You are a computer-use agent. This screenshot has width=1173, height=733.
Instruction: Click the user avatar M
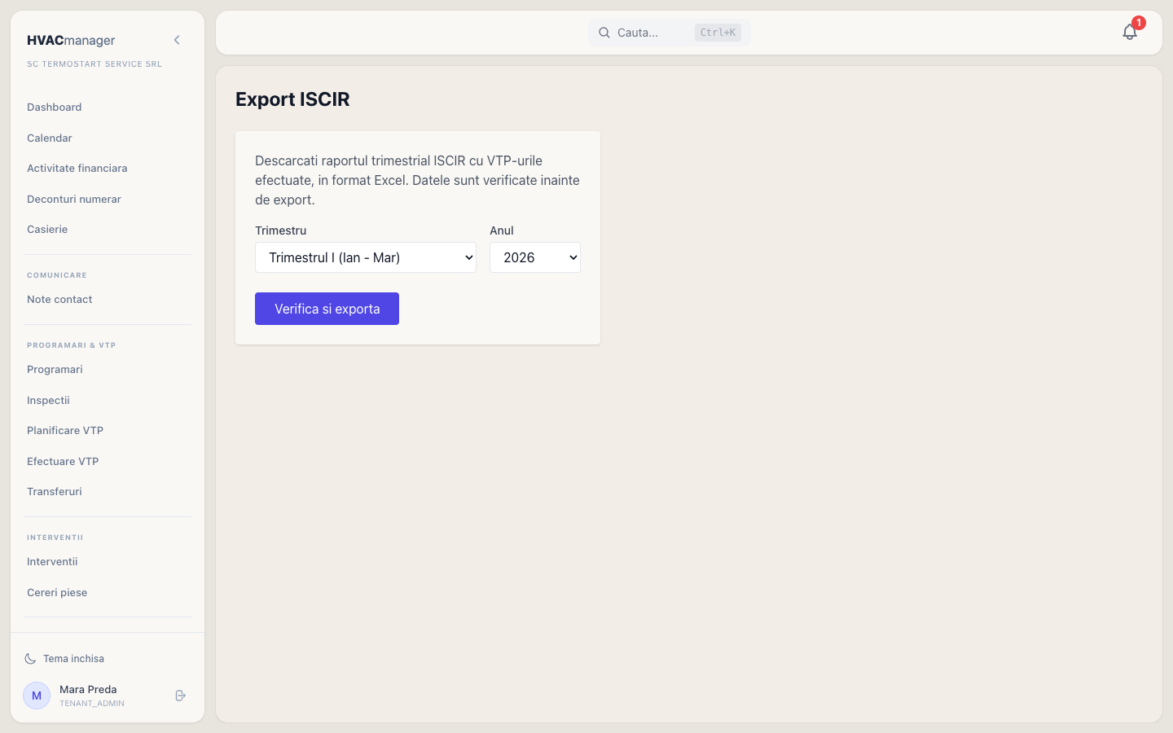click(x=37, y=696)
